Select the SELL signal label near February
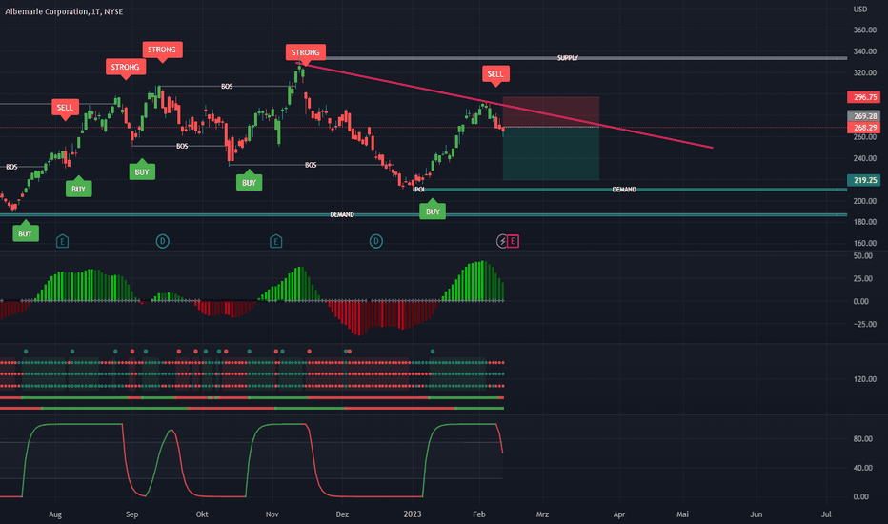Image resolution: width=888 pixels, height=524 pixels. [495, 74]
